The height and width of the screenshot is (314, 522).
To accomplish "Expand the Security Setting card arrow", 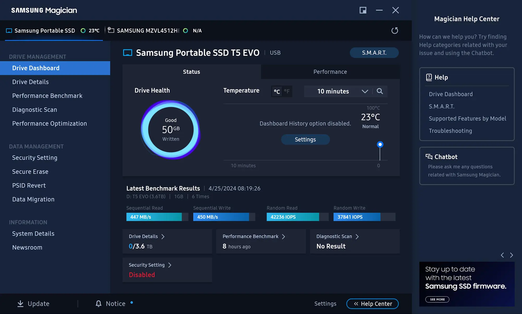I will click(170, 265).
